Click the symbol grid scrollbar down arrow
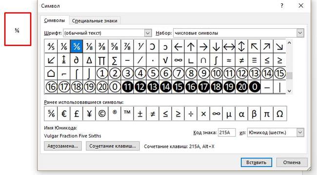The height and width of the screenshot is (175, 317). 289,91
